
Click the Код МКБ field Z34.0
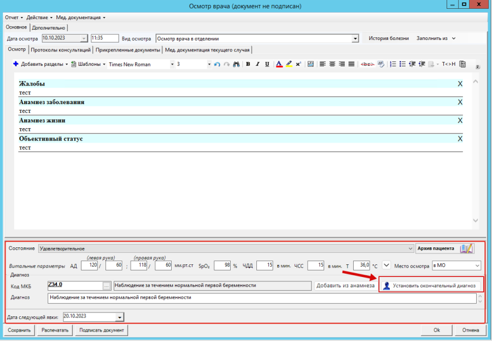75,286
